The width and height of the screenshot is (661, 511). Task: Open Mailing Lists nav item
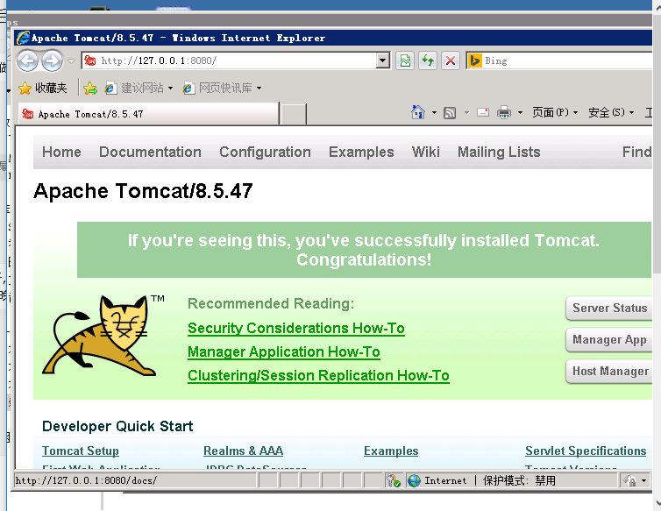point(499,152)
